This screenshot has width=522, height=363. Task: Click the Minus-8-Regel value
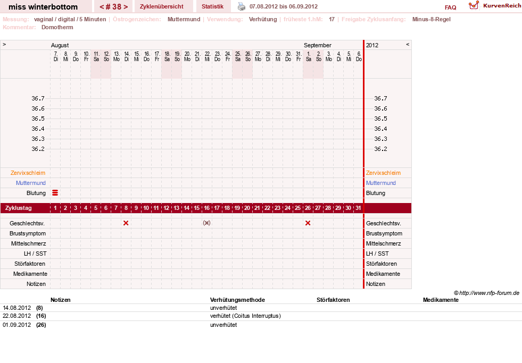[x=432, y=19]
